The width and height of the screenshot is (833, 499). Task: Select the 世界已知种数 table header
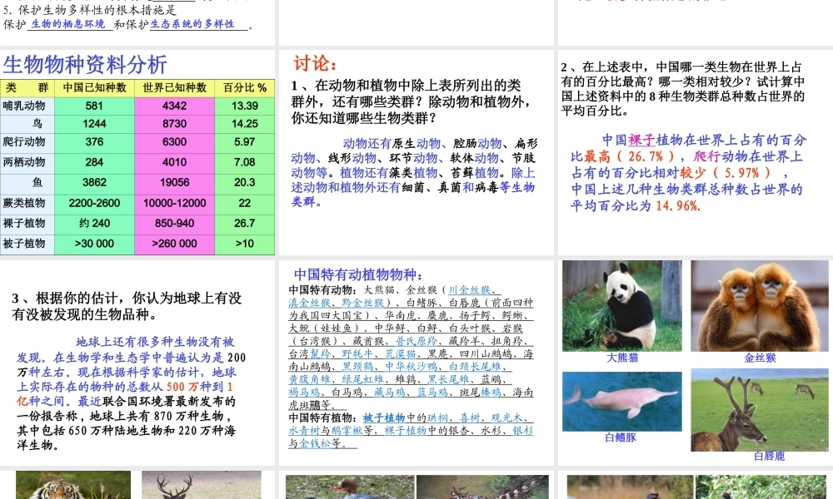click(175, 88)
